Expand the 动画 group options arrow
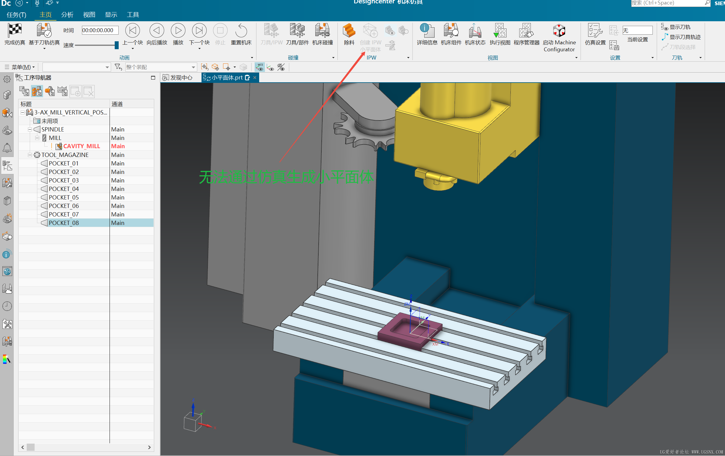Image resolution: width=725 pixels, height=456 pixels. (252, 58)
